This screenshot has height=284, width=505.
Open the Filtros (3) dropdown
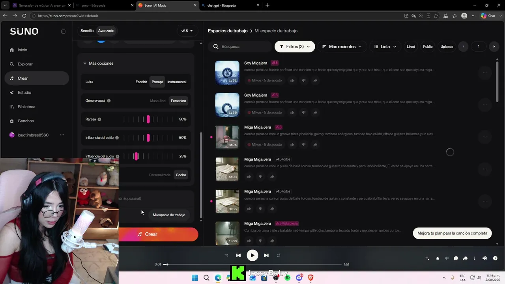[x=295, y=47]
